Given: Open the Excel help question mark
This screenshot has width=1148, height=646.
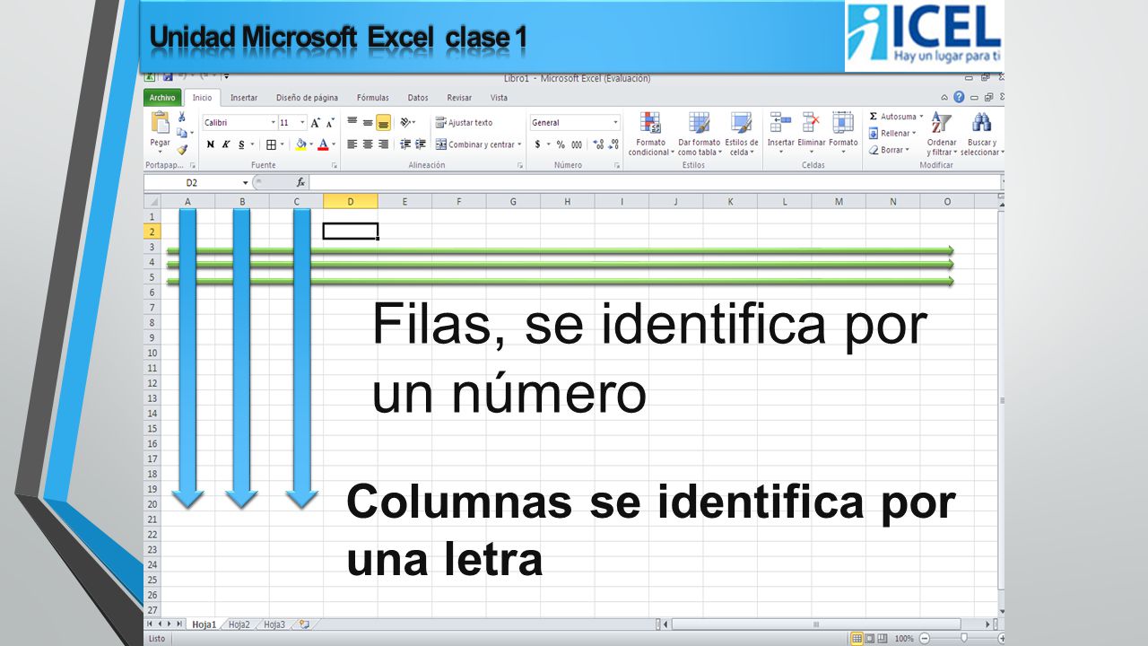Looking at the screenshot, I should click(x=959, y=97).
